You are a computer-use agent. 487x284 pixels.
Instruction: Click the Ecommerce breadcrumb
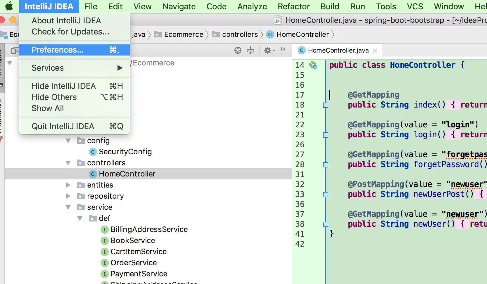[184, 34]
